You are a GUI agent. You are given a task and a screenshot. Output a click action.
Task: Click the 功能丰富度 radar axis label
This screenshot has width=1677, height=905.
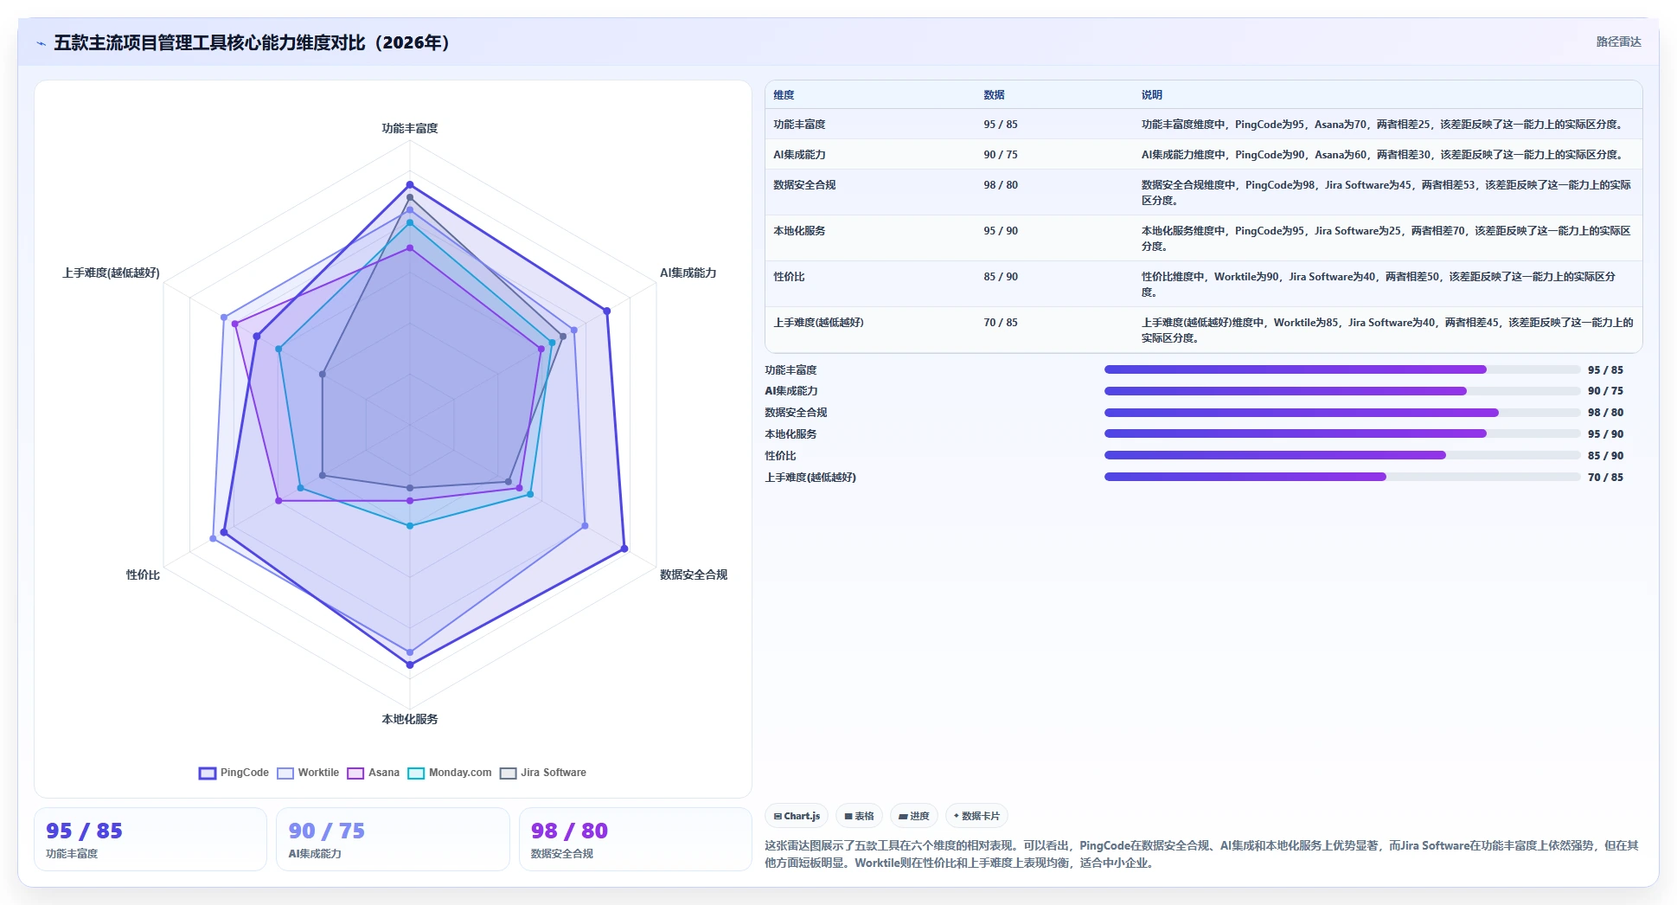point(410,128)
